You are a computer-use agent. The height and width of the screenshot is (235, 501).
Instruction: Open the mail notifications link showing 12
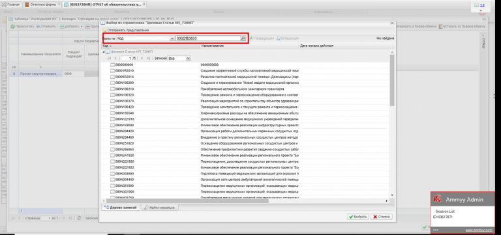[x=482, y=5]
